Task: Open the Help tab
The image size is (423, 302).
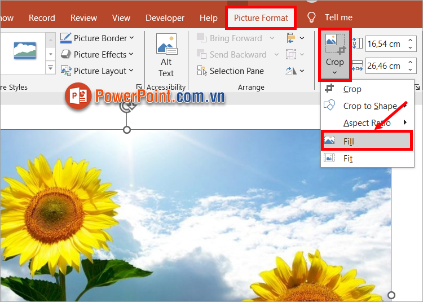Action: [209, 18]
